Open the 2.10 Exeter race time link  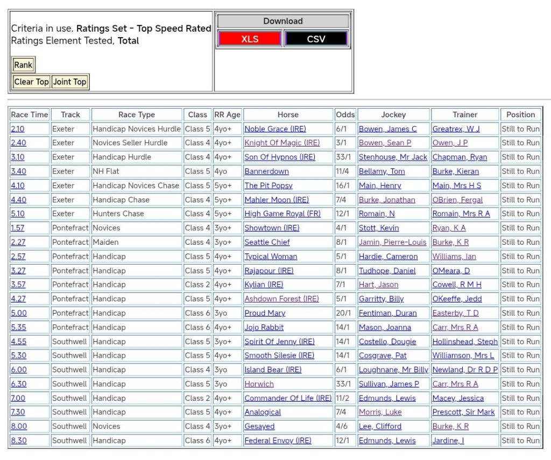(x=18, y=129)
